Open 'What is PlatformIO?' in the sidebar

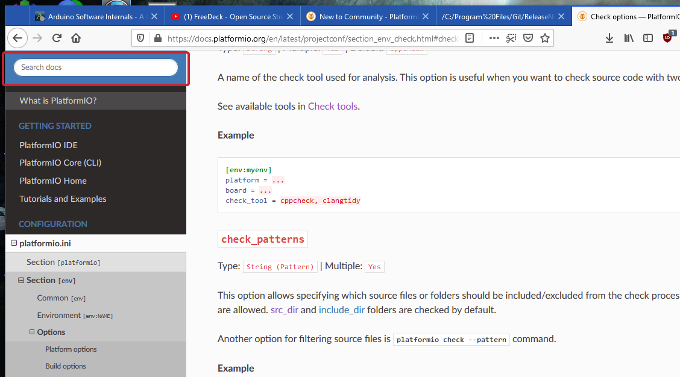(58, 101)
